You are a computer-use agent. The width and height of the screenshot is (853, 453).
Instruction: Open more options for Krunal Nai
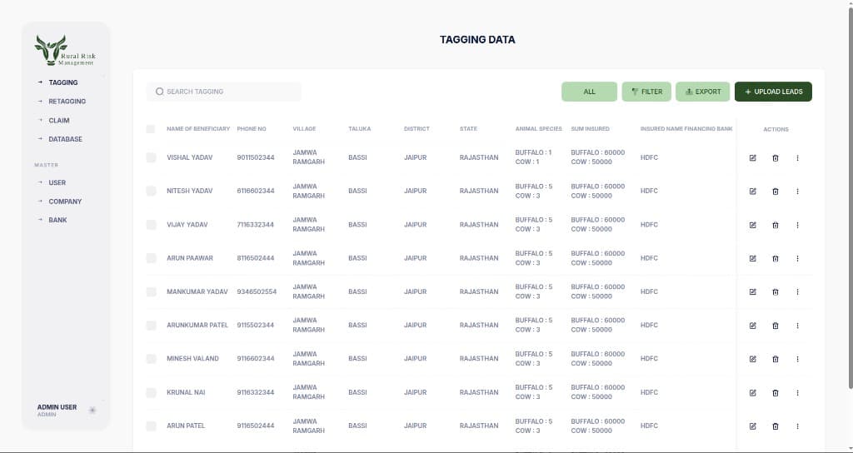(x=797, y=393)
